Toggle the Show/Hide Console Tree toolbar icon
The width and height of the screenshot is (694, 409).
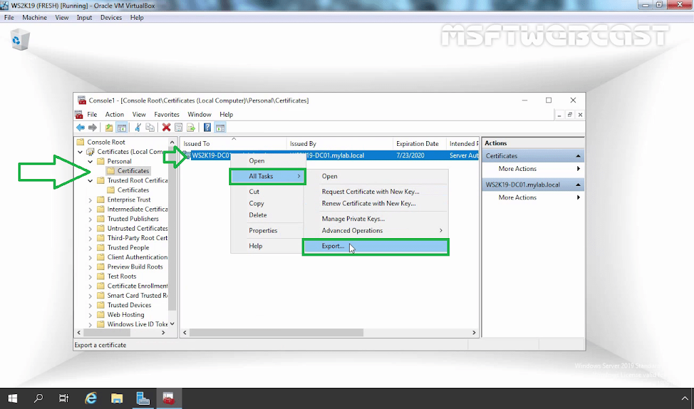[x=121, y=128]
